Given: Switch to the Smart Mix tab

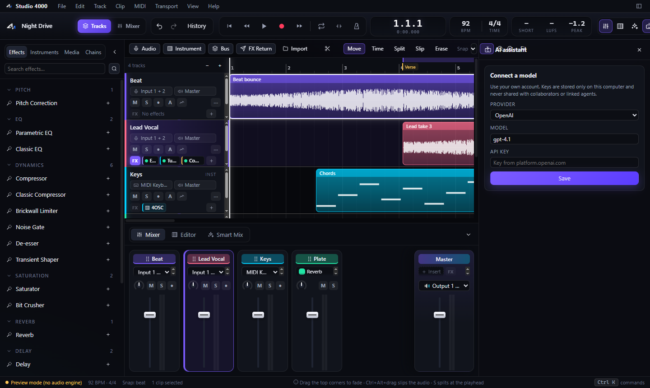Looking at the screenshot, I should pyautogui.click(x=225, y=235).
